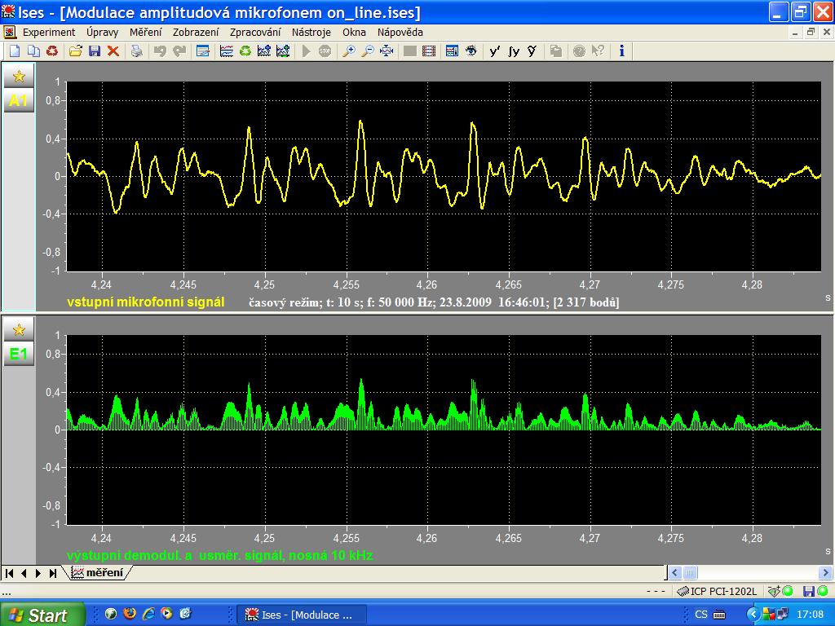Viewport: 835px width, 626px height.
Task: Click the grayed round help icon
Action: [x=580, y=51]
